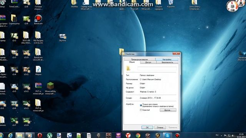Screen dimensions: 246x138
Task: Select the s2v10 image file icon
Action: pyautogui.click(x=26, y=54)
